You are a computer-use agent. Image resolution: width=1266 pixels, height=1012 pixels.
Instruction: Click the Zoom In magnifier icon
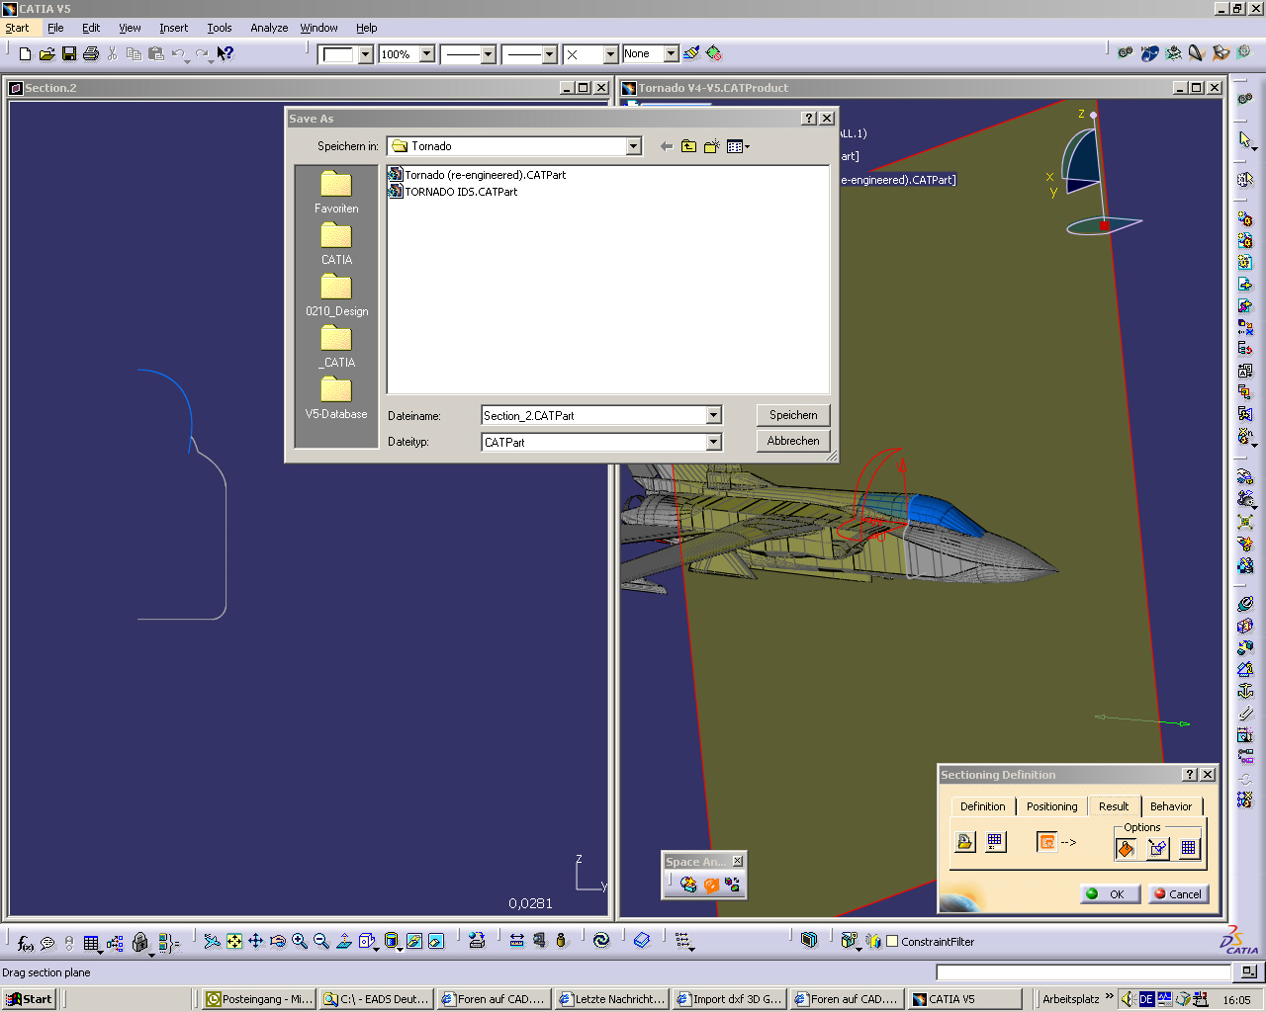300,941
